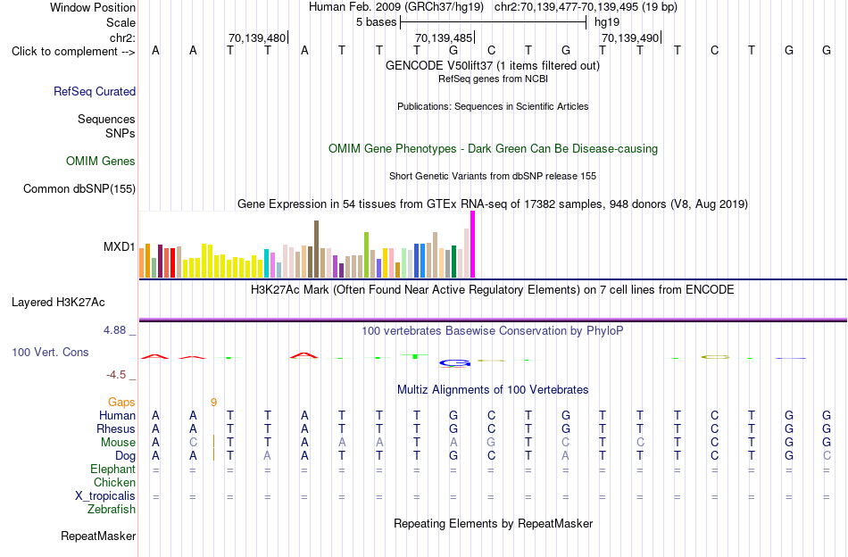Click 'Click to complement -->' to complement bases
Viewport: 848px width, 557px height.
[73, 52]
